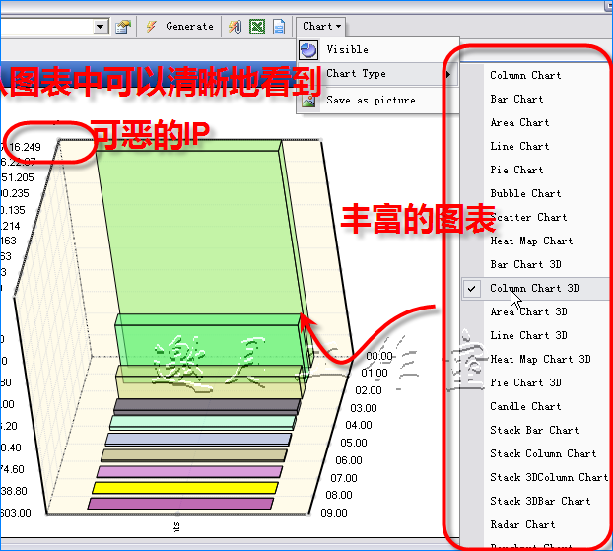Select Stack 3DColumn Chart type
Screen dimensions: 613x551
pos(549,477)
